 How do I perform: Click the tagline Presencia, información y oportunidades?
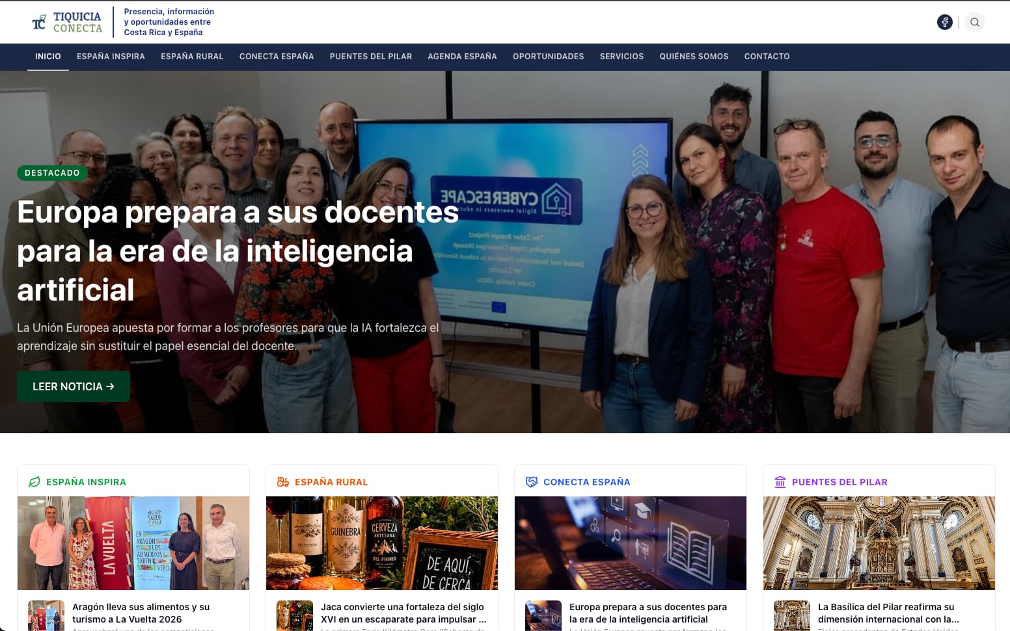(x=169, y=22)
